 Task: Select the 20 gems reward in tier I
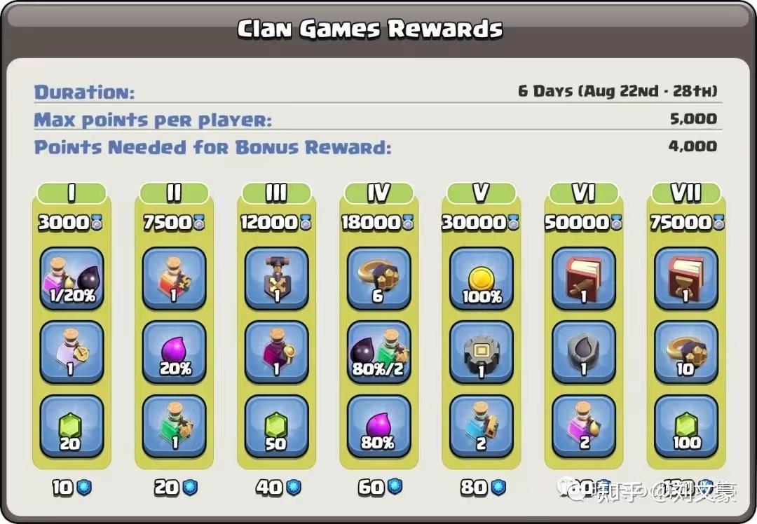pos(71,427)
